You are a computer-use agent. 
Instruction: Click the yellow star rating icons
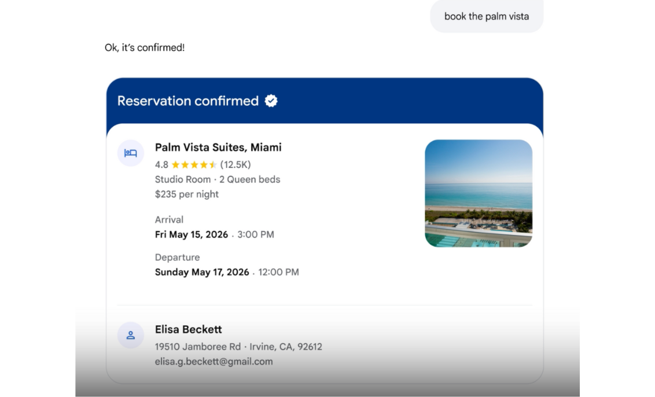pyautogui.click(x=194, y=165)
